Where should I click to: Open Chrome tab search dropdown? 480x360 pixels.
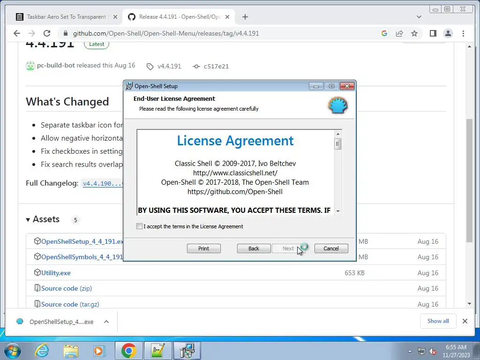tap(419, 17)
